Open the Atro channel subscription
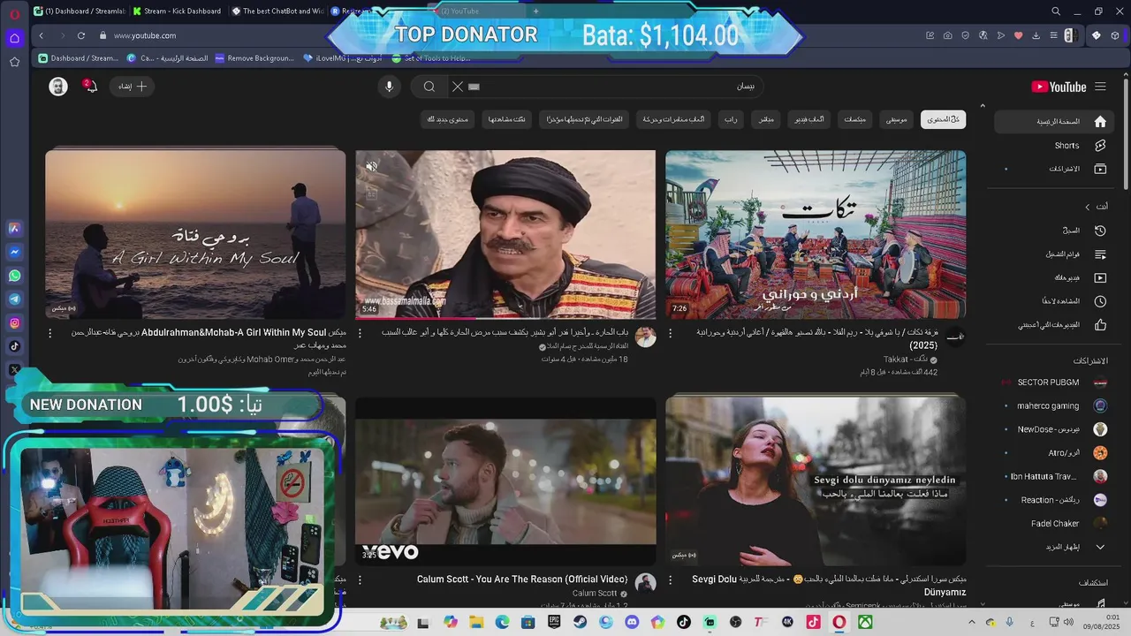 [x=1054, y=452]
